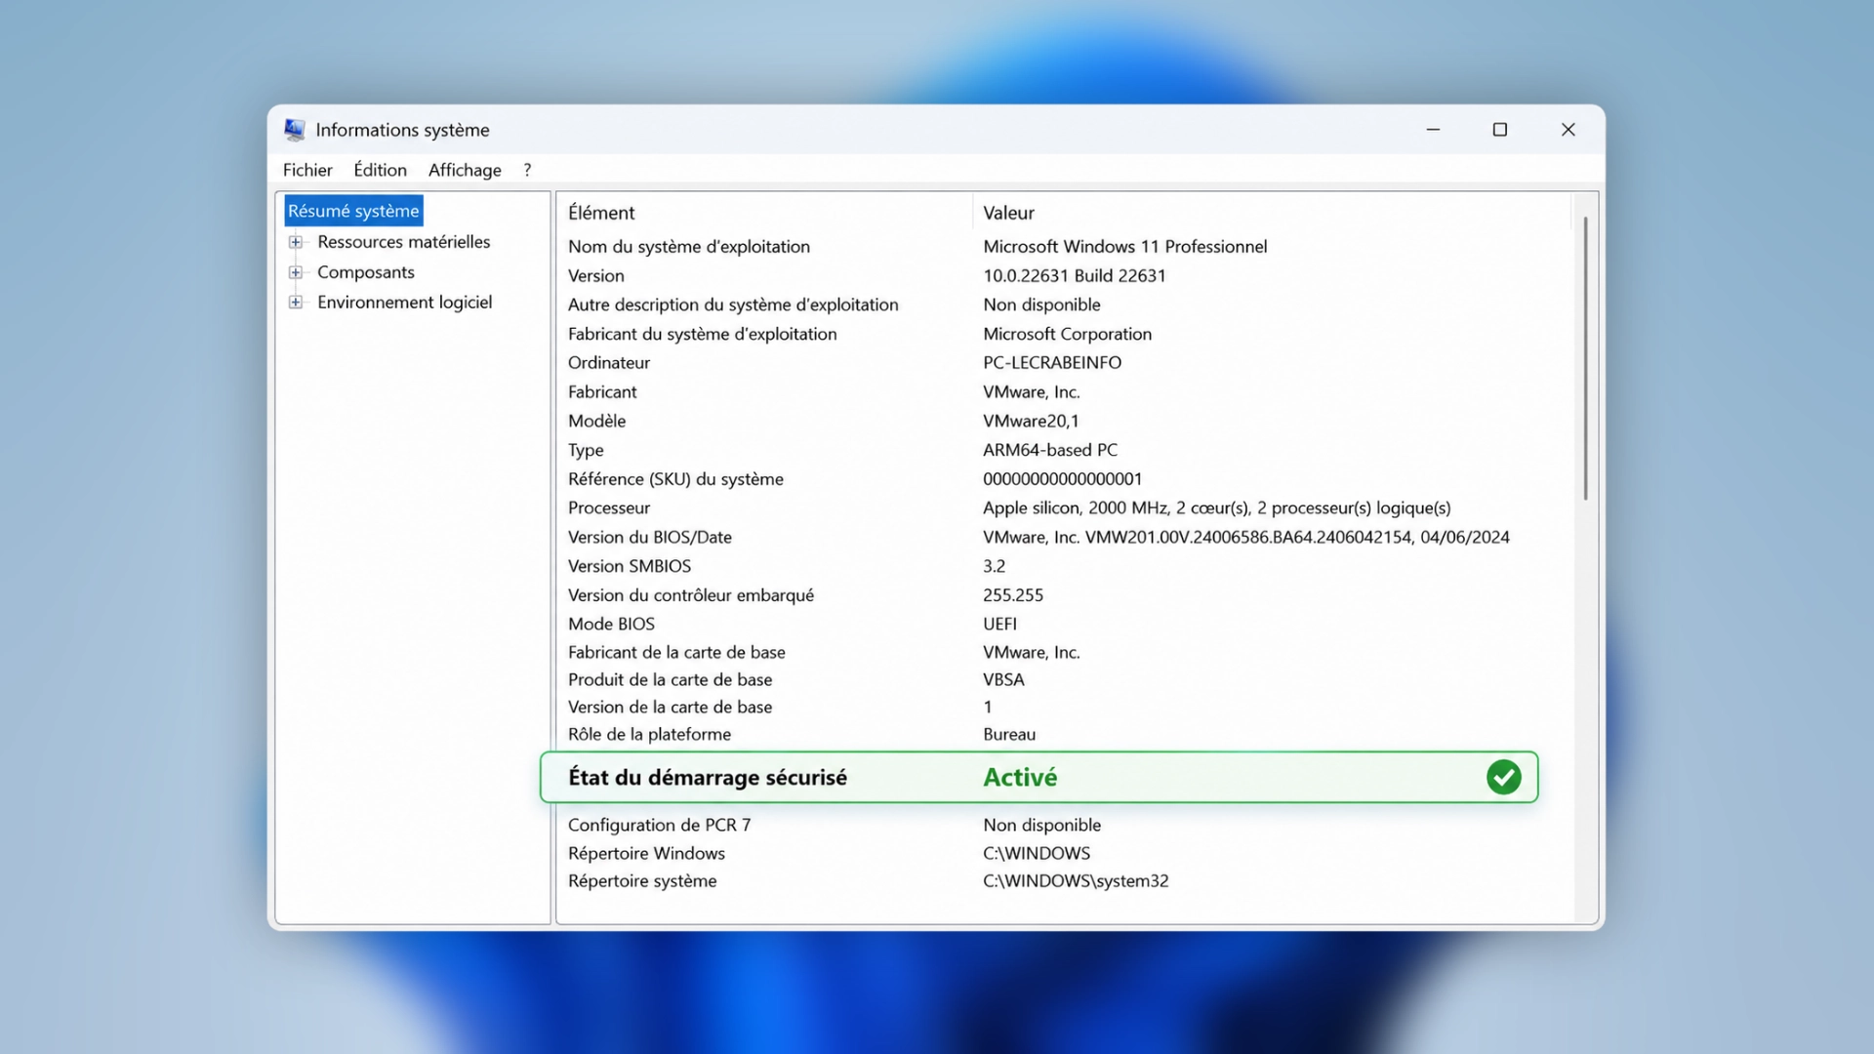Screen dimensions: 1874x1054
Task: Open the Édition menu
Action: (x=380, y=170)
